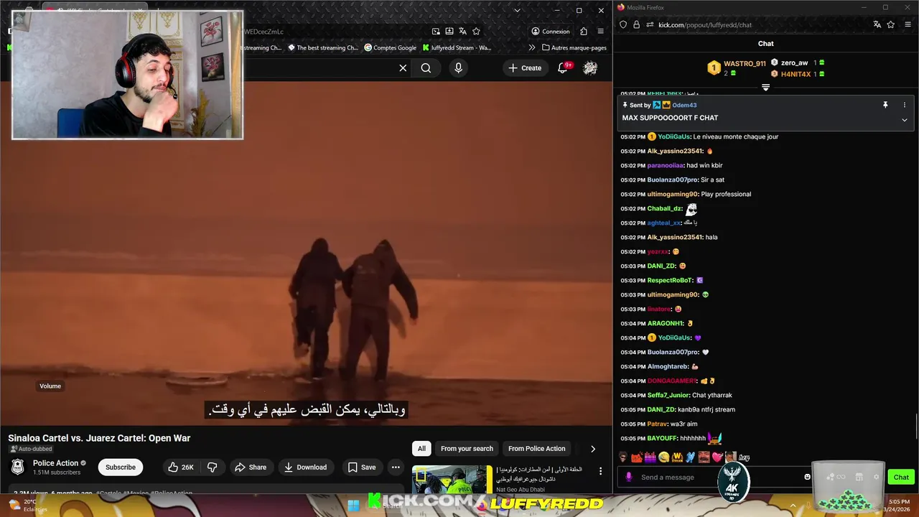Screen dimensions: 919x517
Task: Open Firefox menu in the Kick window
Action: click(x=908, y=24)
